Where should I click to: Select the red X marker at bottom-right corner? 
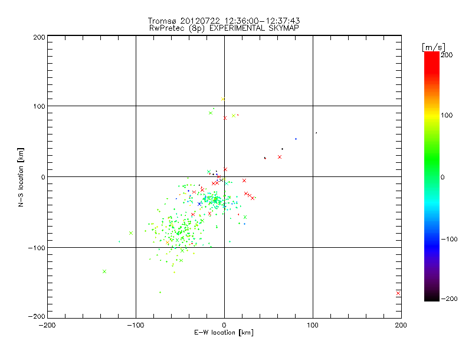398,293
